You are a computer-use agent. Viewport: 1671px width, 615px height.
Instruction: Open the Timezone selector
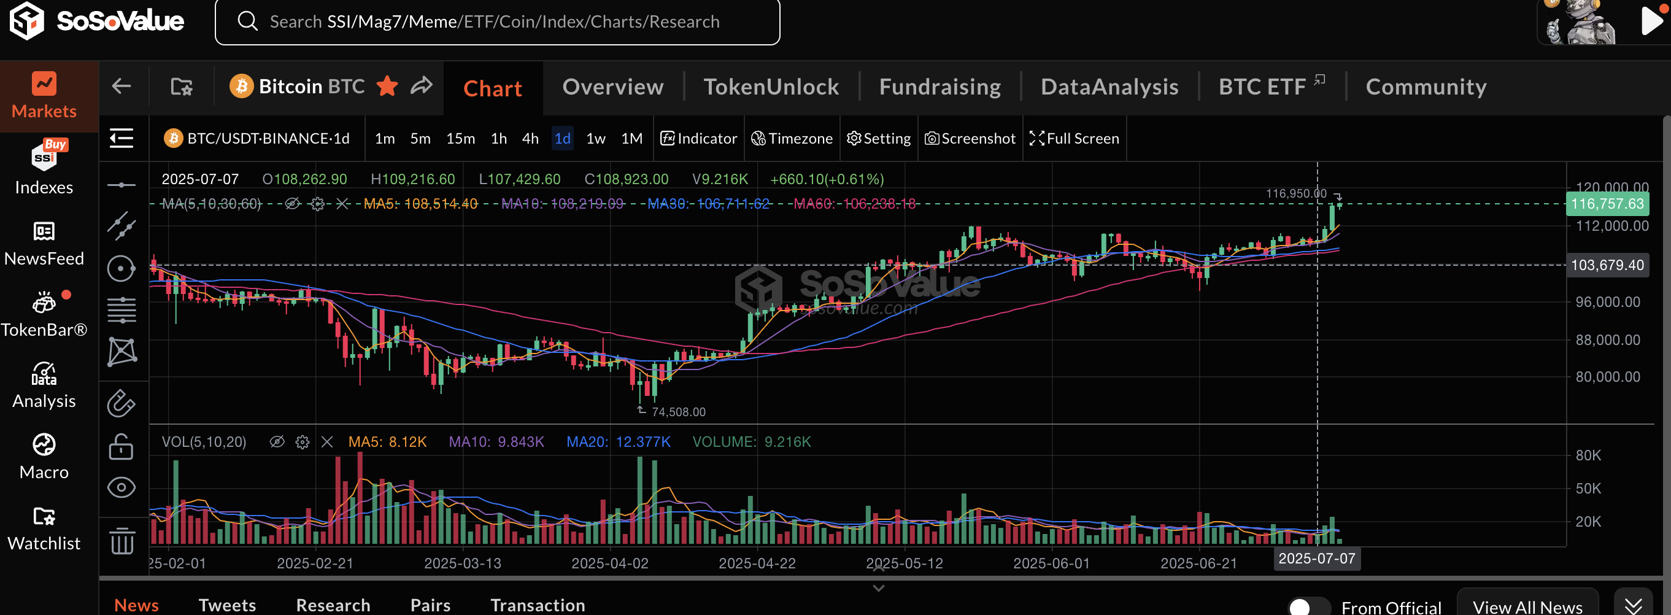pos(792,138)
